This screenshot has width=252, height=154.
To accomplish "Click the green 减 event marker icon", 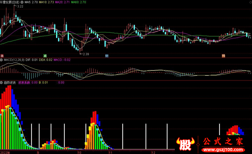I will pyautogui.click(x=45, y=56).
